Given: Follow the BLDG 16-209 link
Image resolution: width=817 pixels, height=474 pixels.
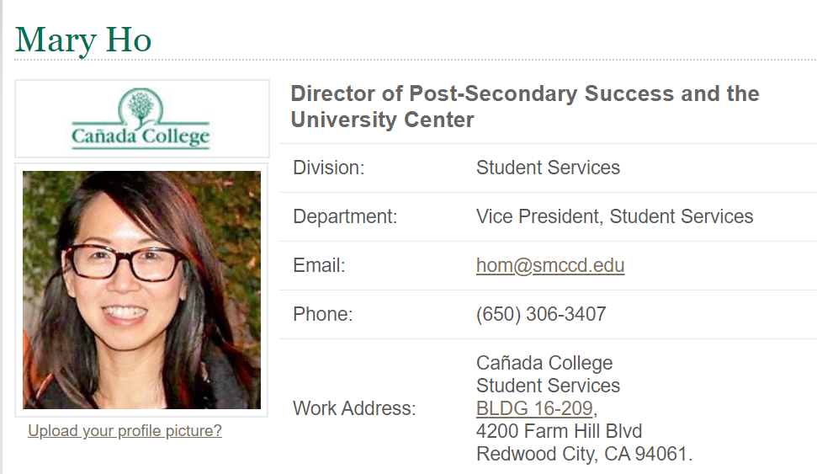Looking at the screenshot, I should [535, 409].
